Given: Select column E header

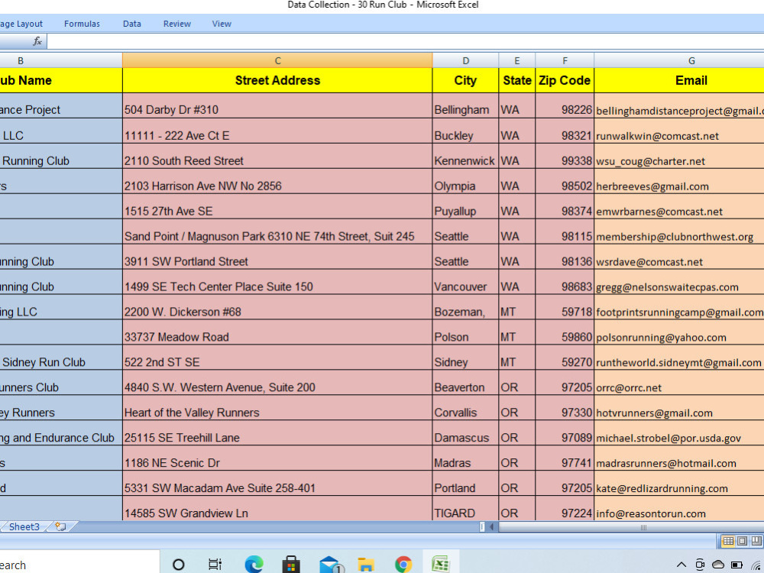Looking at the screenshot, I should (x=517, y=60).
